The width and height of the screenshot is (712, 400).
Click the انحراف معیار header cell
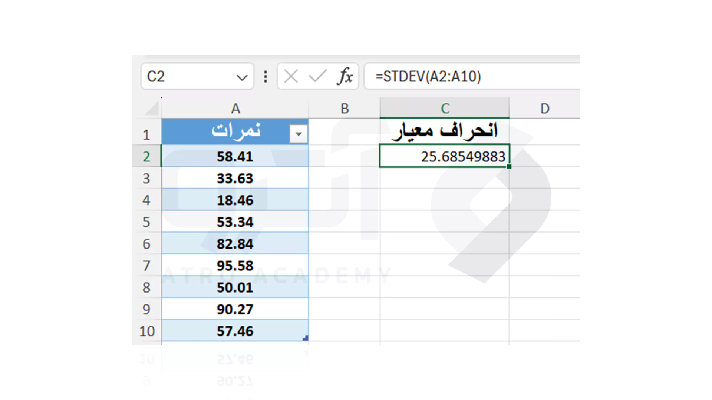(445, 131)
